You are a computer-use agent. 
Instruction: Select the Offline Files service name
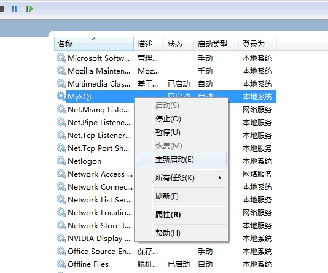pos(88,264)
